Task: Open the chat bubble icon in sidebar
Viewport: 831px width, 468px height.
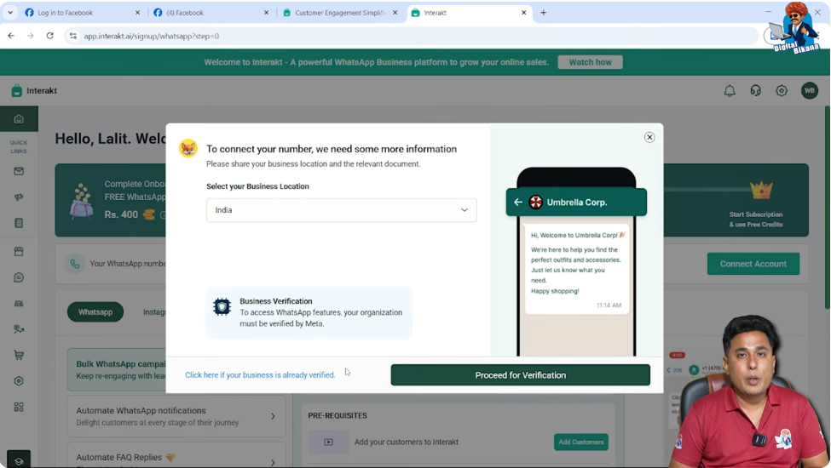Action: pos(19,277)
